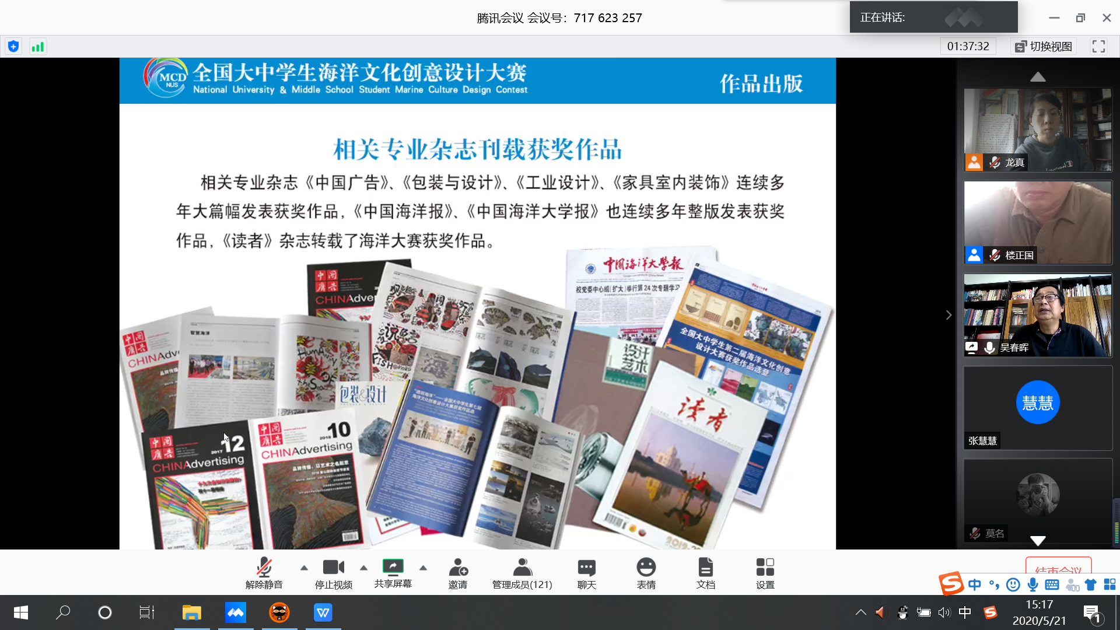Open the 文档 documents panel
This screenshot has height=630, width=1120.
coord(705,573)
